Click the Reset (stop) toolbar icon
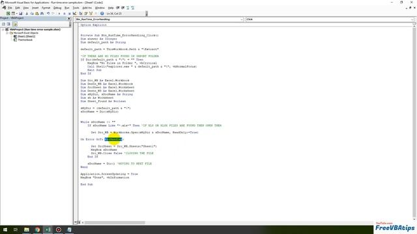The image size is (417, 234). [69, 14]
